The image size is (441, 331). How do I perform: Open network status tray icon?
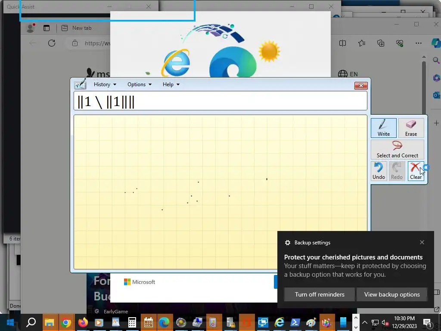pyautogui.click(x=375, y=322)
